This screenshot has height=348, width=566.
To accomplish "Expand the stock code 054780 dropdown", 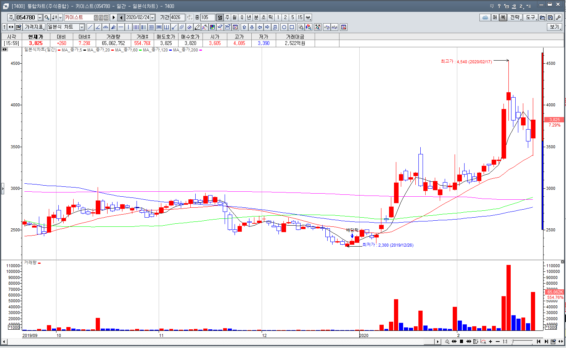I will click(40, 18).
